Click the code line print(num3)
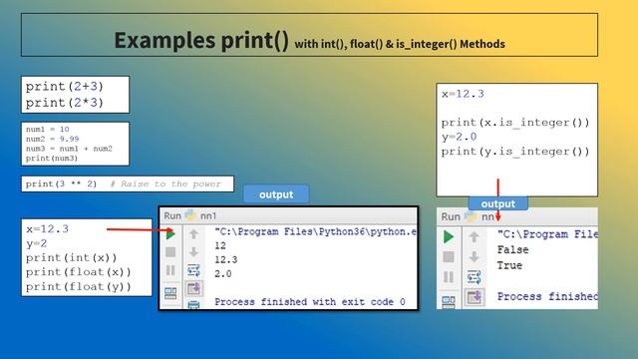 [x=51, y=158]
